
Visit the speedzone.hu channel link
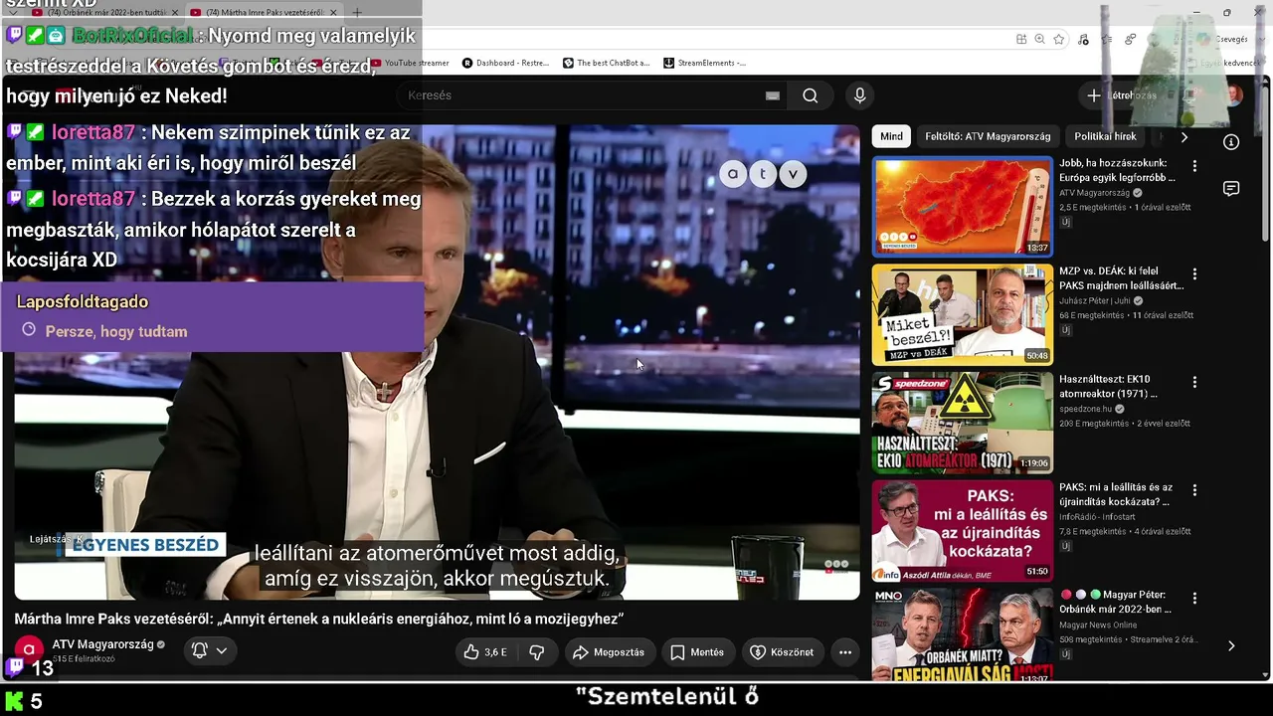click(1085, 409)
